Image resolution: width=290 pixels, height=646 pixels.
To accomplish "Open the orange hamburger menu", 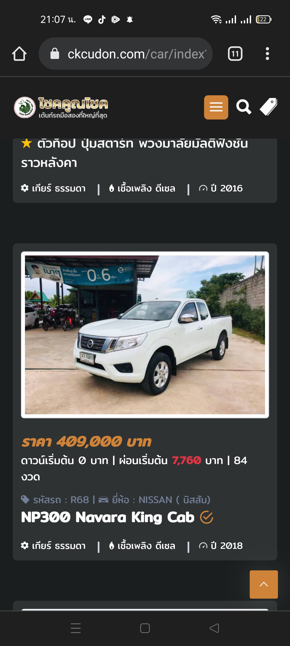I will [x=216, y=107].
